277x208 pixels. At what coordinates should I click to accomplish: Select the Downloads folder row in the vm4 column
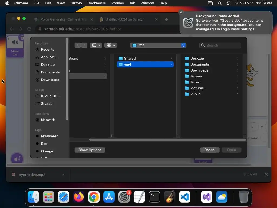tap(212, 70)
